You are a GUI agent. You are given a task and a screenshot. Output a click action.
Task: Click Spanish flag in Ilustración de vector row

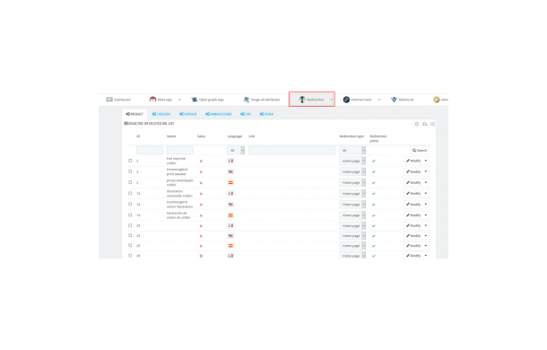coord(230,215)
